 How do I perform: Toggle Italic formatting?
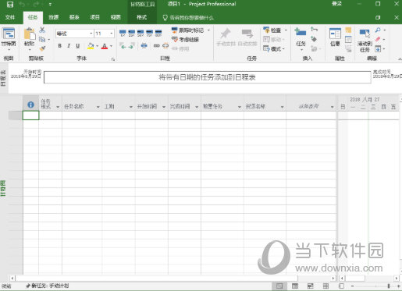coord(69,46)
